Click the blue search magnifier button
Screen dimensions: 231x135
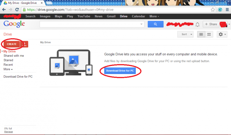pos(156,24)
